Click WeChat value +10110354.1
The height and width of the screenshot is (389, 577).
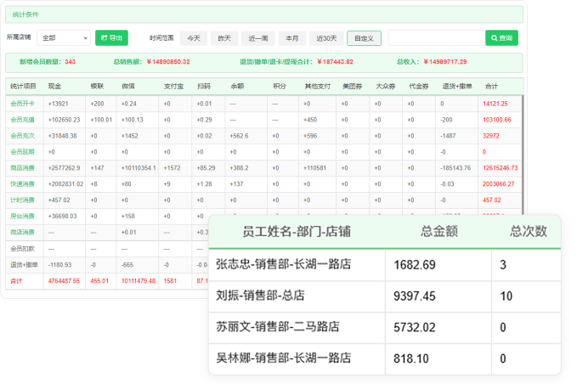pyautogui.click(x=139, y=168)
